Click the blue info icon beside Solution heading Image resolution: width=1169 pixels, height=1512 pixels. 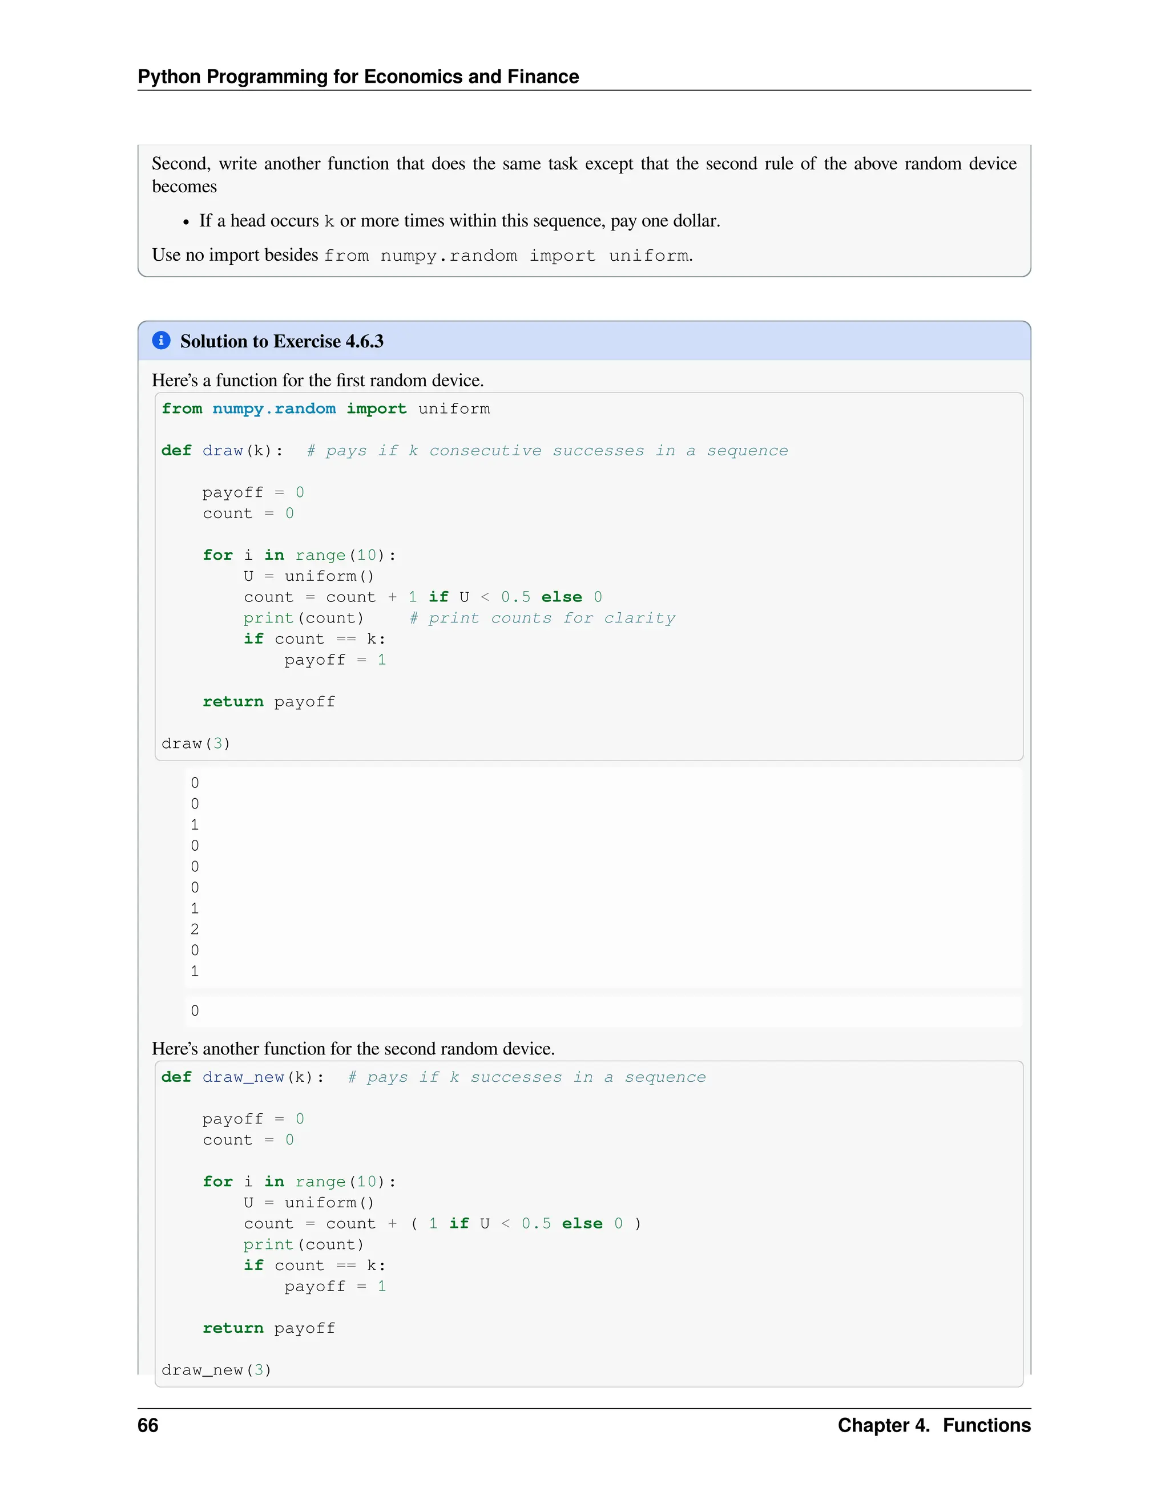(x=160, y=341)
